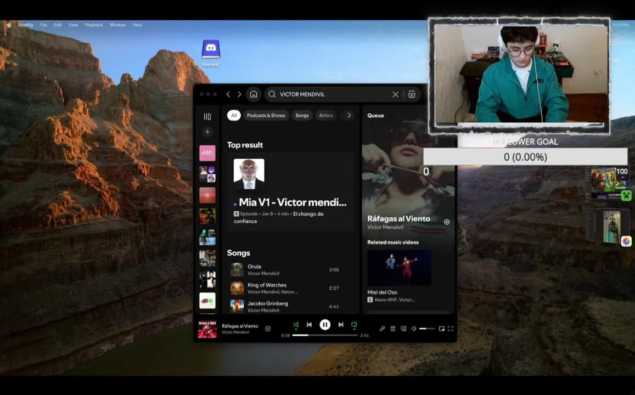Screen dimensions: 635x395
Task: Show lyrics with microphone icon
Action: tap(382, 329)
